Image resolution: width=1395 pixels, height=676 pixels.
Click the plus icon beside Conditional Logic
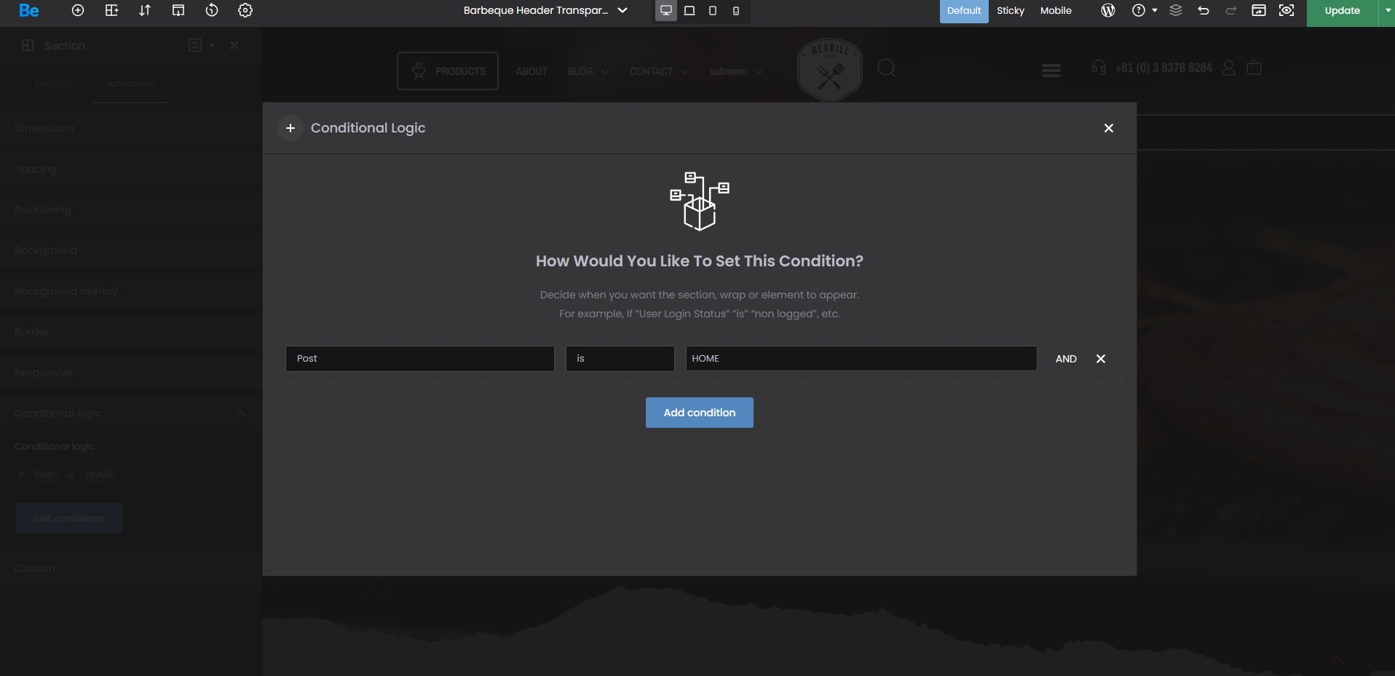click(291, 128)
